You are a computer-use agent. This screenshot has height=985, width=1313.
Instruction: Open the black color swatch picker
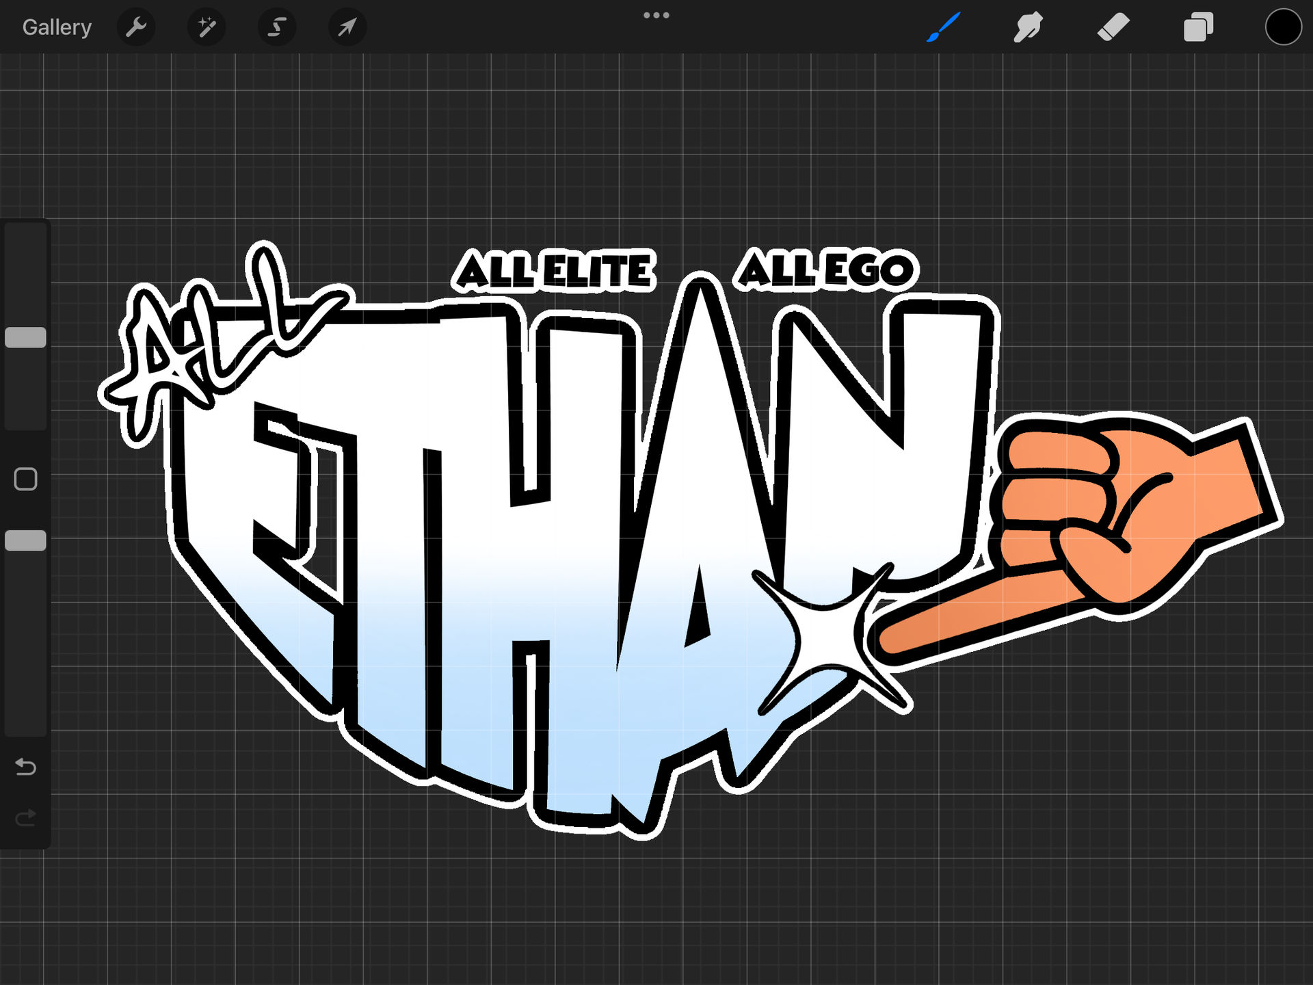point(1283,27)
